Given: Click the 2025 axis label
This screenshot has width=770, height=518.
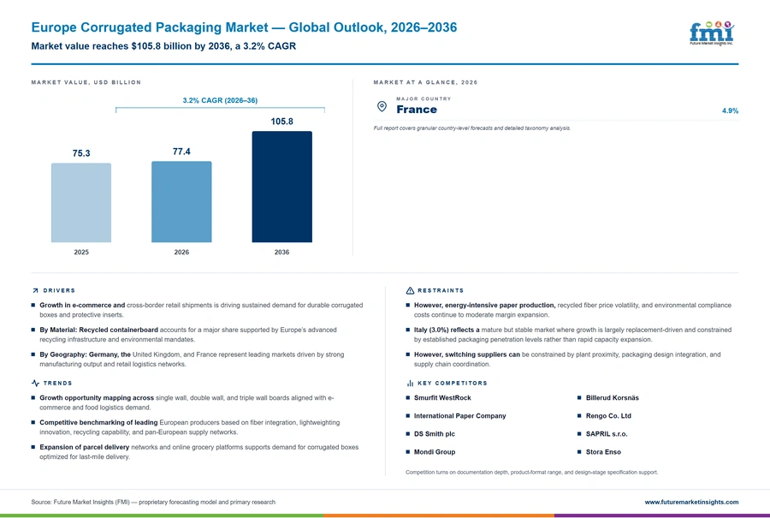Looking at the screenshot, I should click(81, 252).
